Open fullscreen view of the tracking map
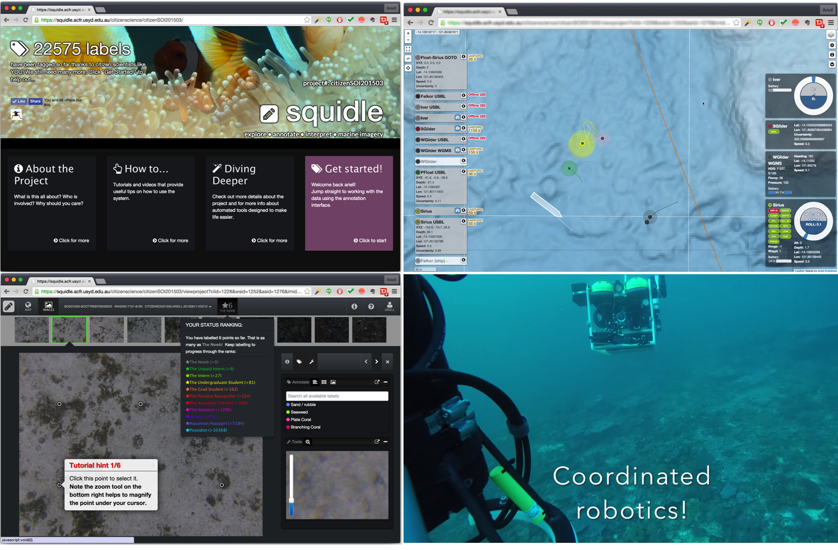 408,49
